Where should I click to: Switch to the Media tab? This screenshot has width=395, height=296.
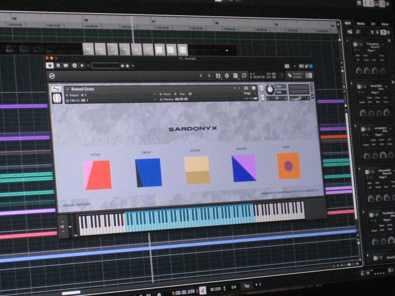[361, 24]
